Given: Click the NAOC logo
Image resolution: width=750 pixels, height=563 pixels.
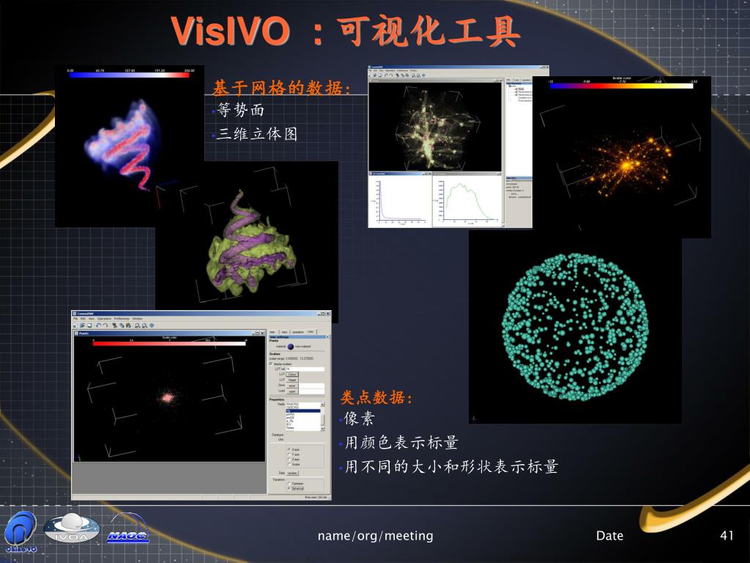Looking at the screenshot, I should [128, 529].
